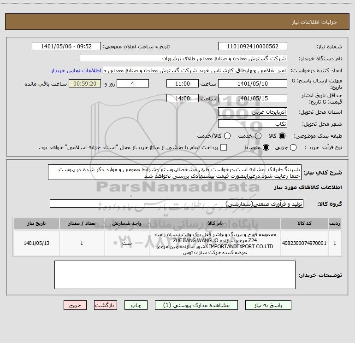This screenshot has width=355, height=343.
Task: Select the کالا radio button
Action: pyautogui.click(x=282, y=136)
